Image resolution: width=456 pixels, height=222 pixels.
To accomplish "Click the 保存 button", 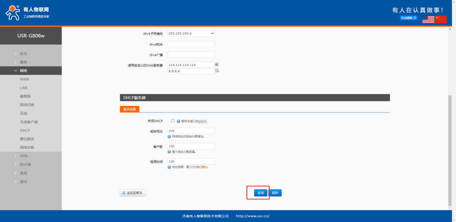I will (275, 193).
